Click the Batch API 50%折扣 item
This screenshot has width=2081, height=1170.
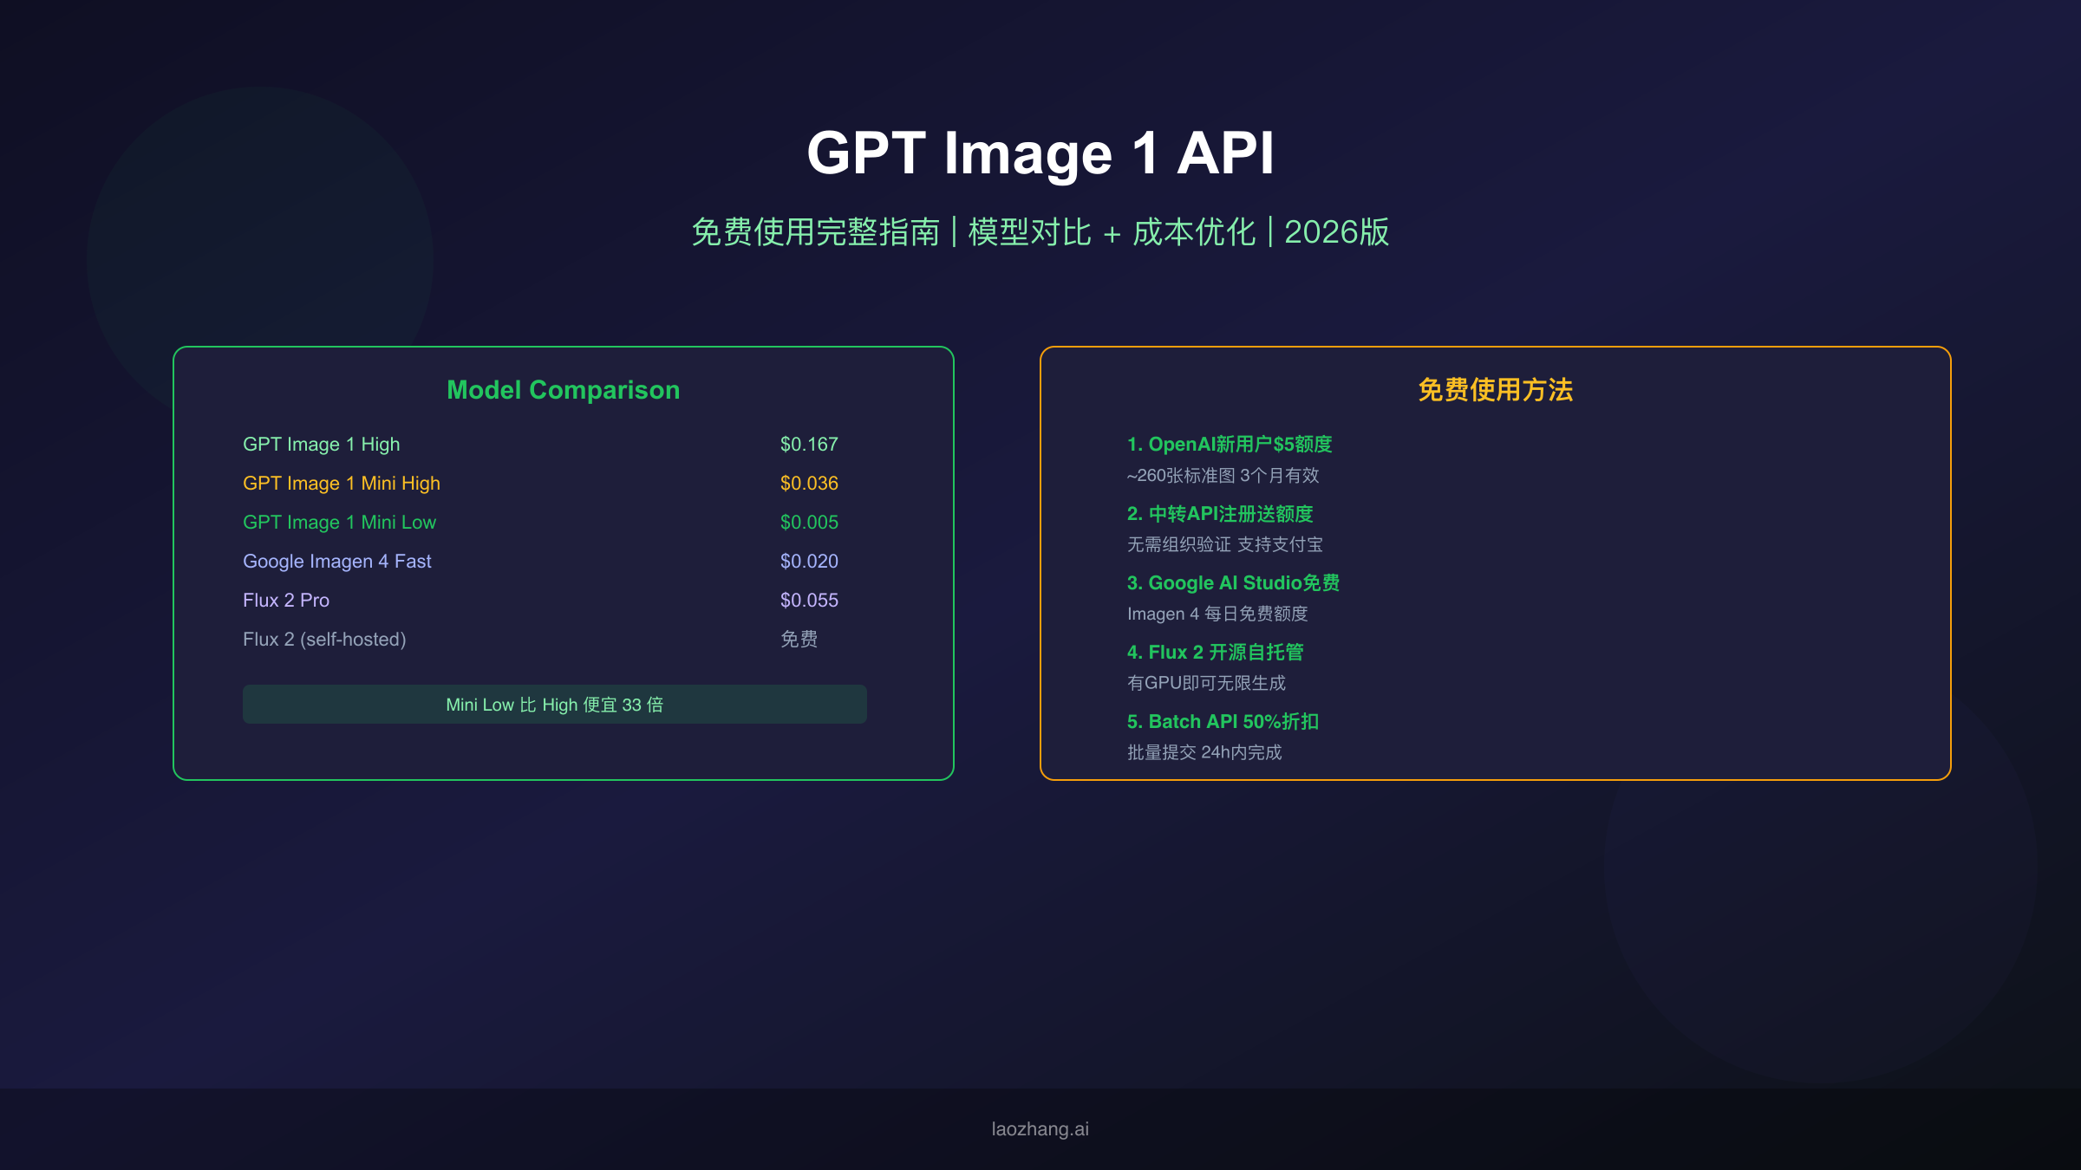(x=1223, y=721)
